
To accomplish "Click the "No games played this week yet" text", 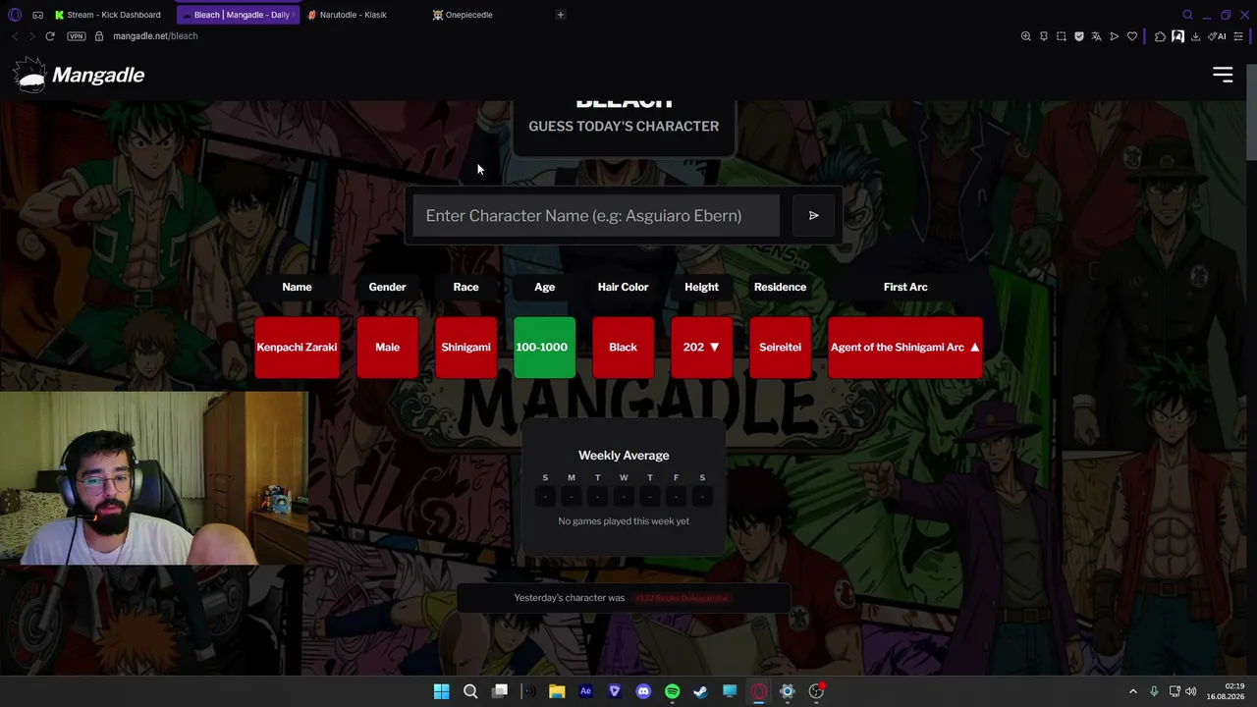I will coord(624,521).
